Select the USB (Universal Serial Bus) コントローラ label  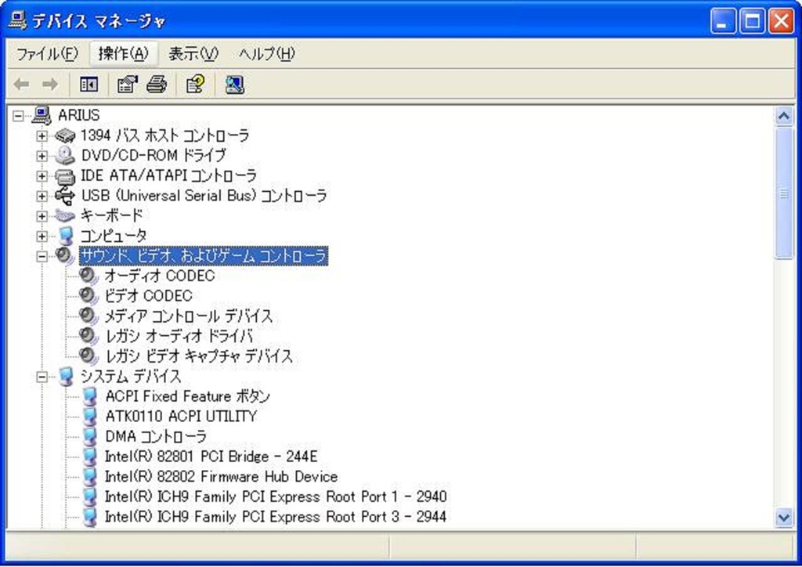[x=204, y=196]
